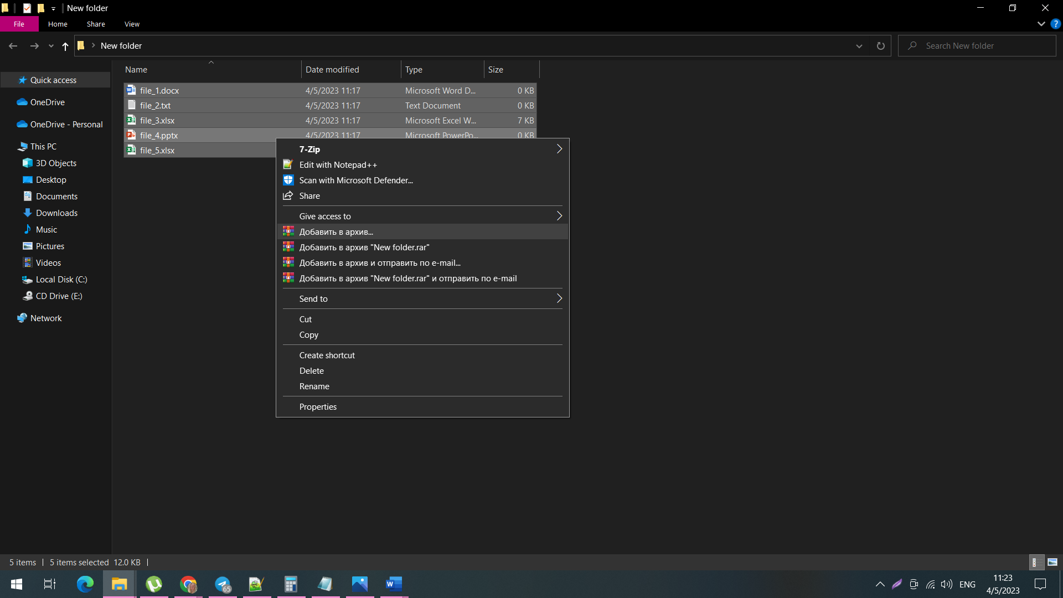
Task: Open Calculator from taskbar
Action: [x=291, y=584]
